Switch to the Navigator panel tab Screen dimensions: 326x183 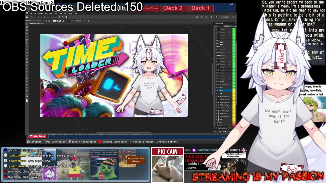coord(218,23)
